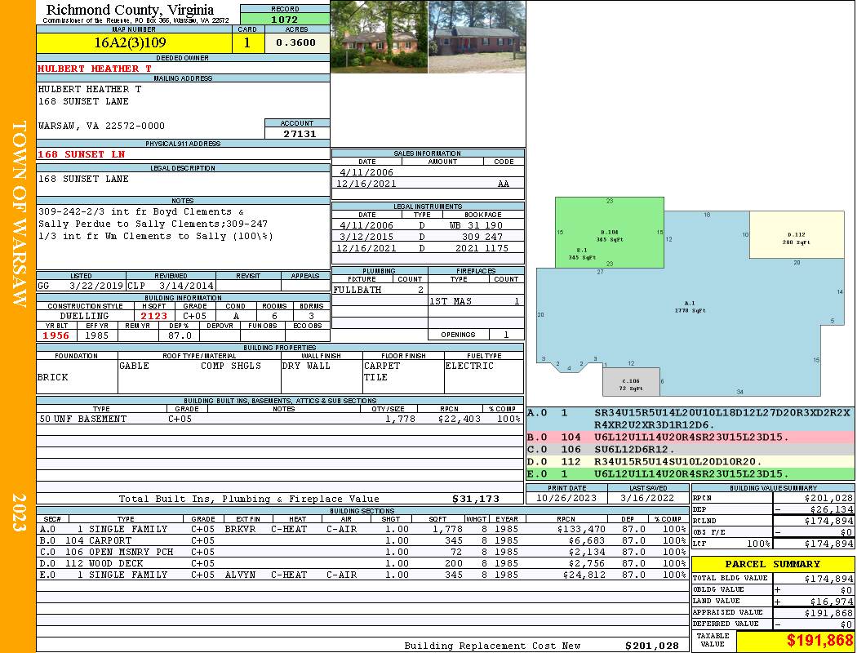Viewport: 857px width, 653px height.
Task: Click the sale date 4/11/2006 in Sales Information
Action: 366,172
